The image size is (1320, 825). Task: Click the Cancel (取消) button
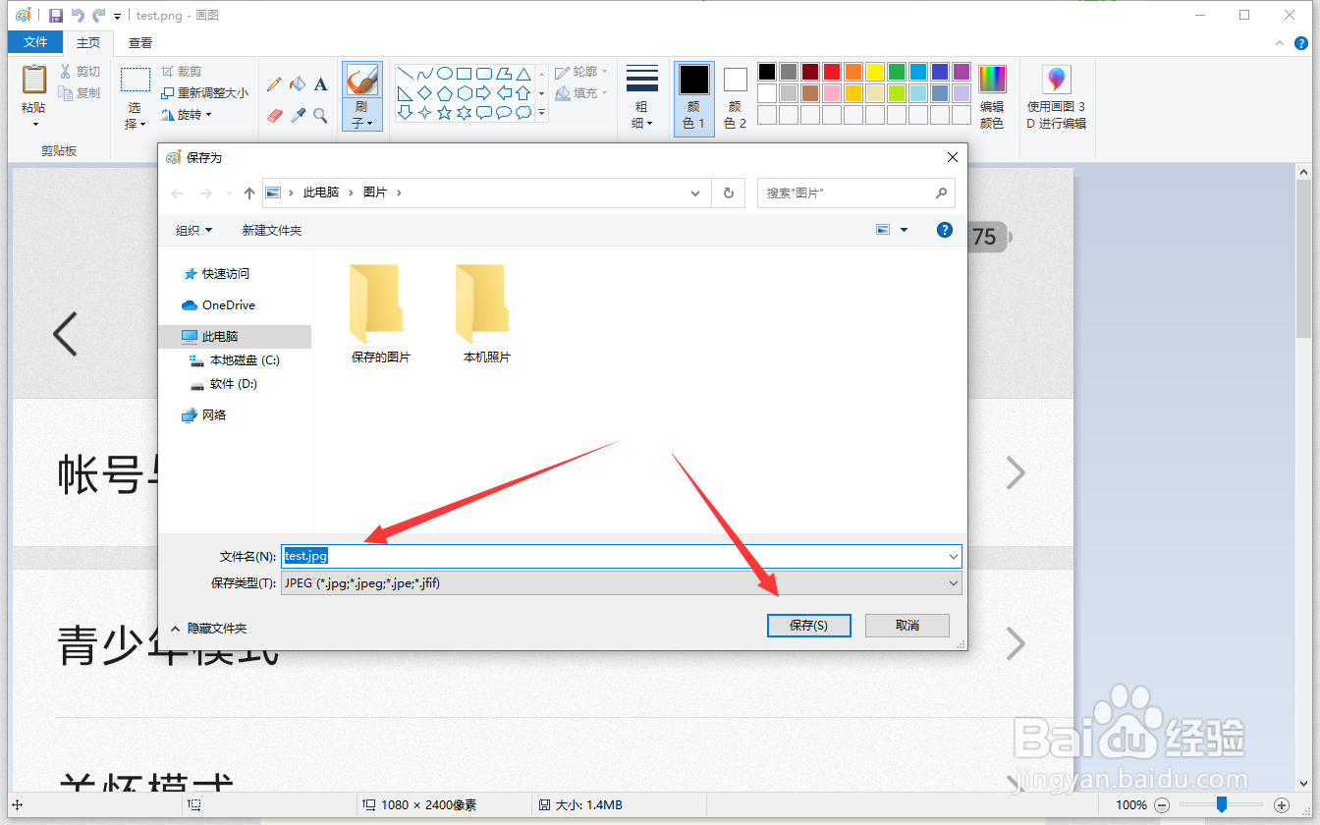(x=907, y=626)
